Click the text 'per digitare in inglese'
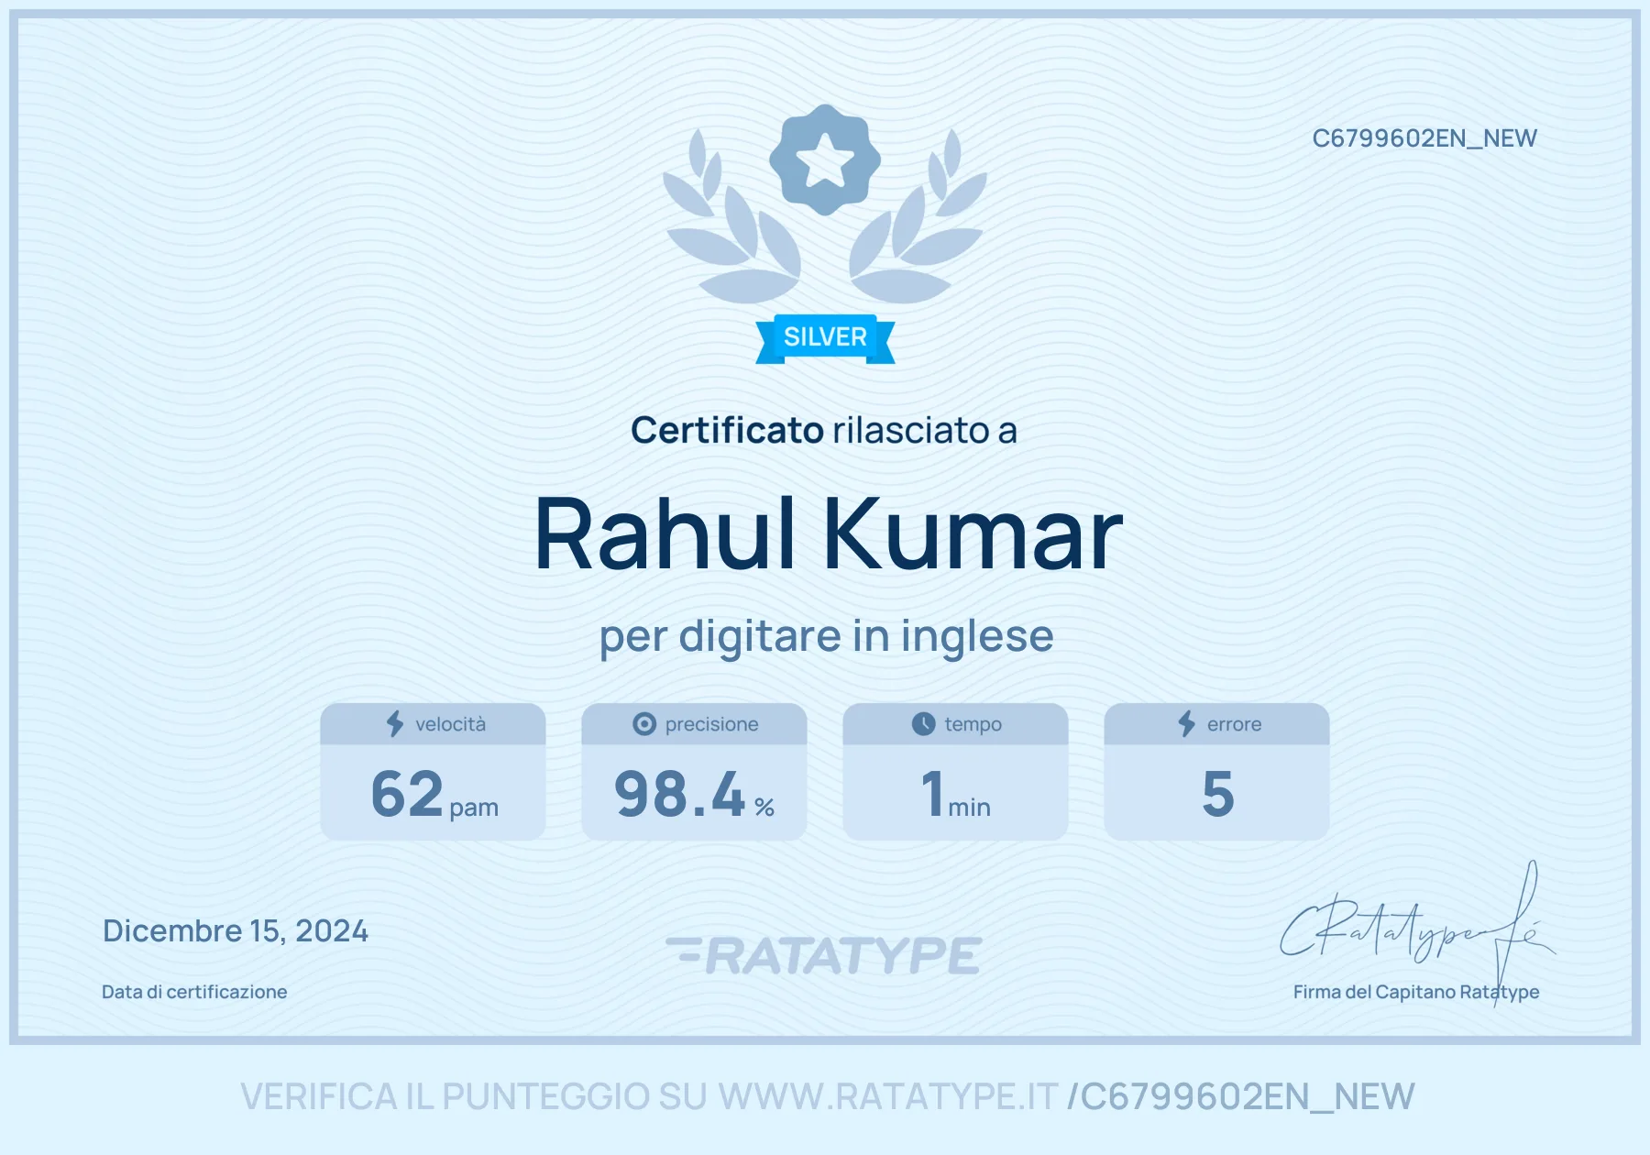Image resolution: width=1650 pixels, height=1155 pixels. [826, 637]
